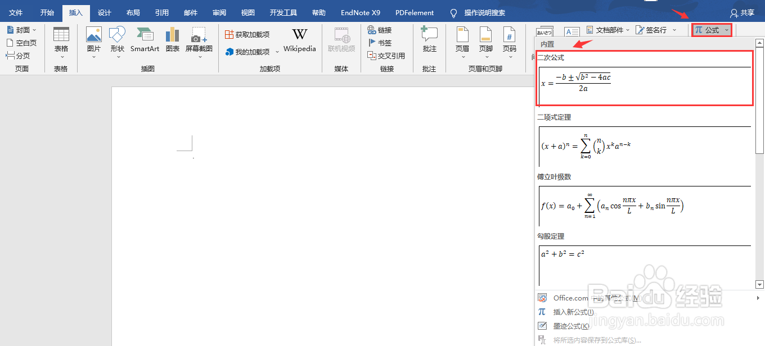This screenshot has width=765, height=346.
Task: Expand the Cover Page (封面) dropdown arrow
Action: click(34, 30)
